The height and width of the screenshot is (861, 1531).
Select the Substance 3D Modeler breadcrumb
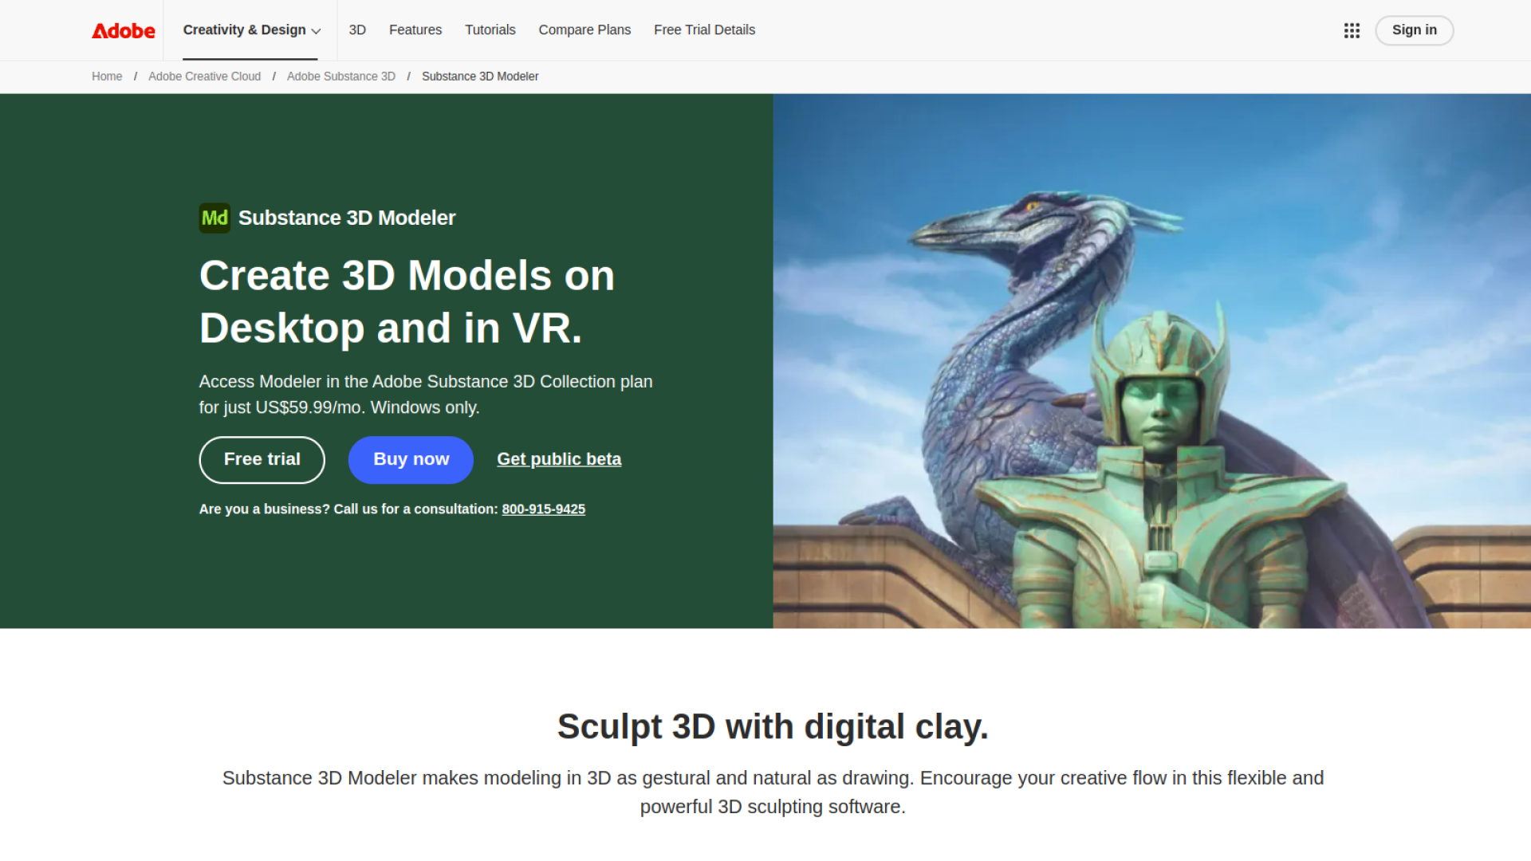tap(480, 76)
